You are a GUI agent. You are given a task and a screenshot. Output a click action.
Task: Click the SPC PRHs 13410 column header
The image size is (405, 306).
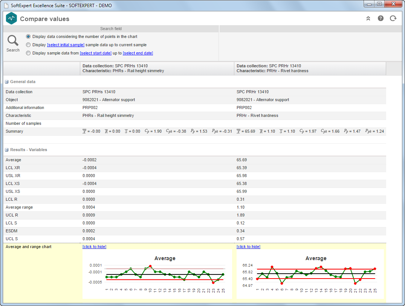pyautogui.click(x=157, y=68)
